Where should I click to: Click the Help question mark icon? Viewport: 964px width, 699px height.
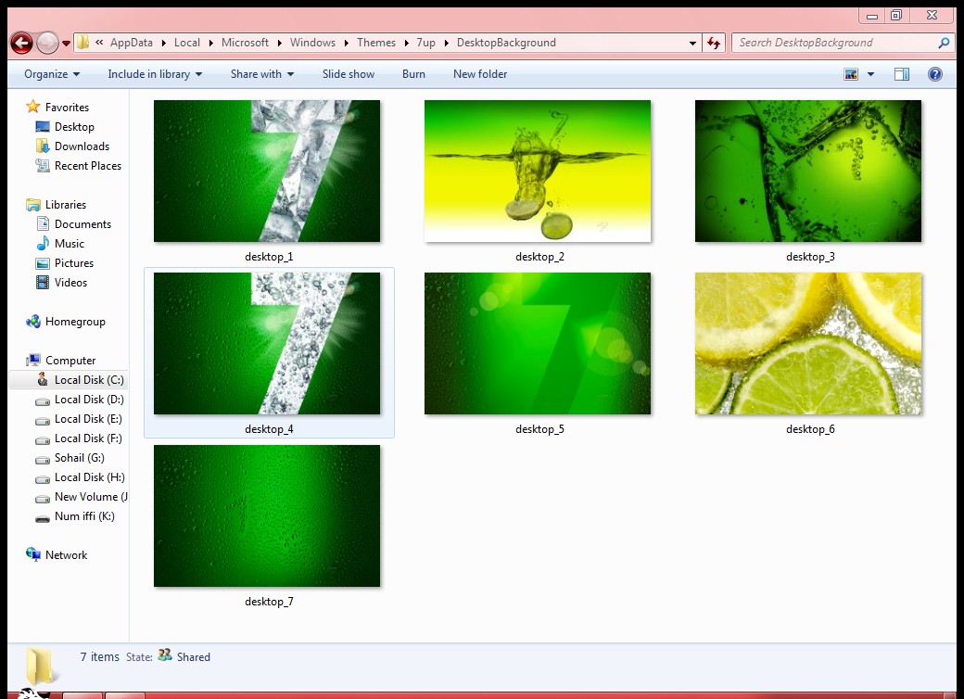pos(935,74)
